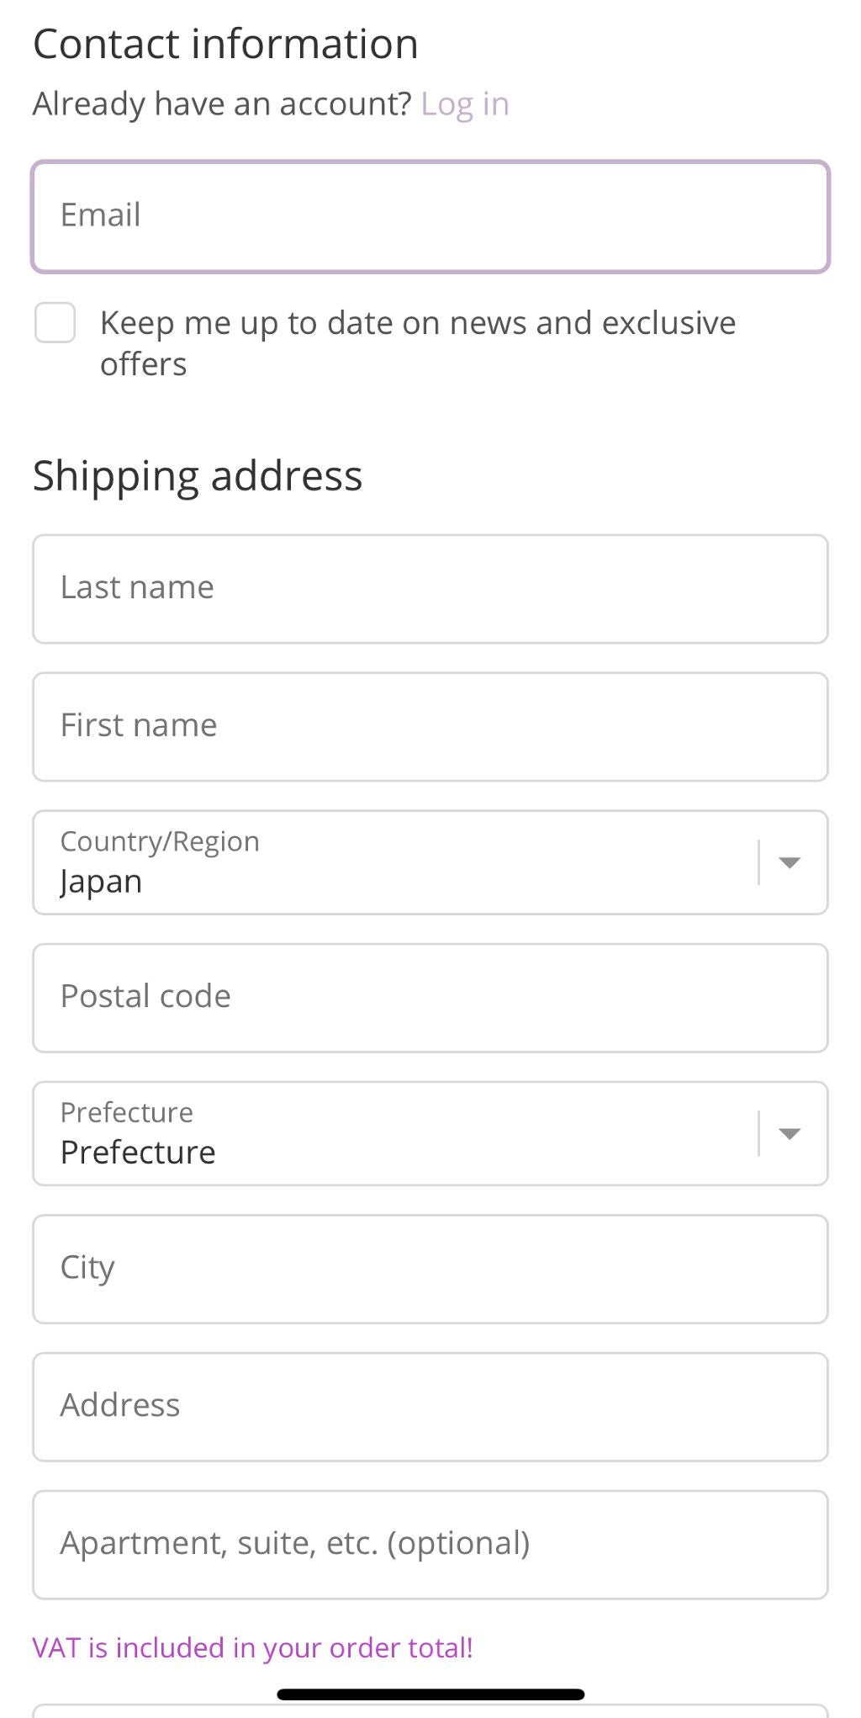Screen dimensions: 861x1718
Task: Open the Log in link
Action: click(464, 104)
